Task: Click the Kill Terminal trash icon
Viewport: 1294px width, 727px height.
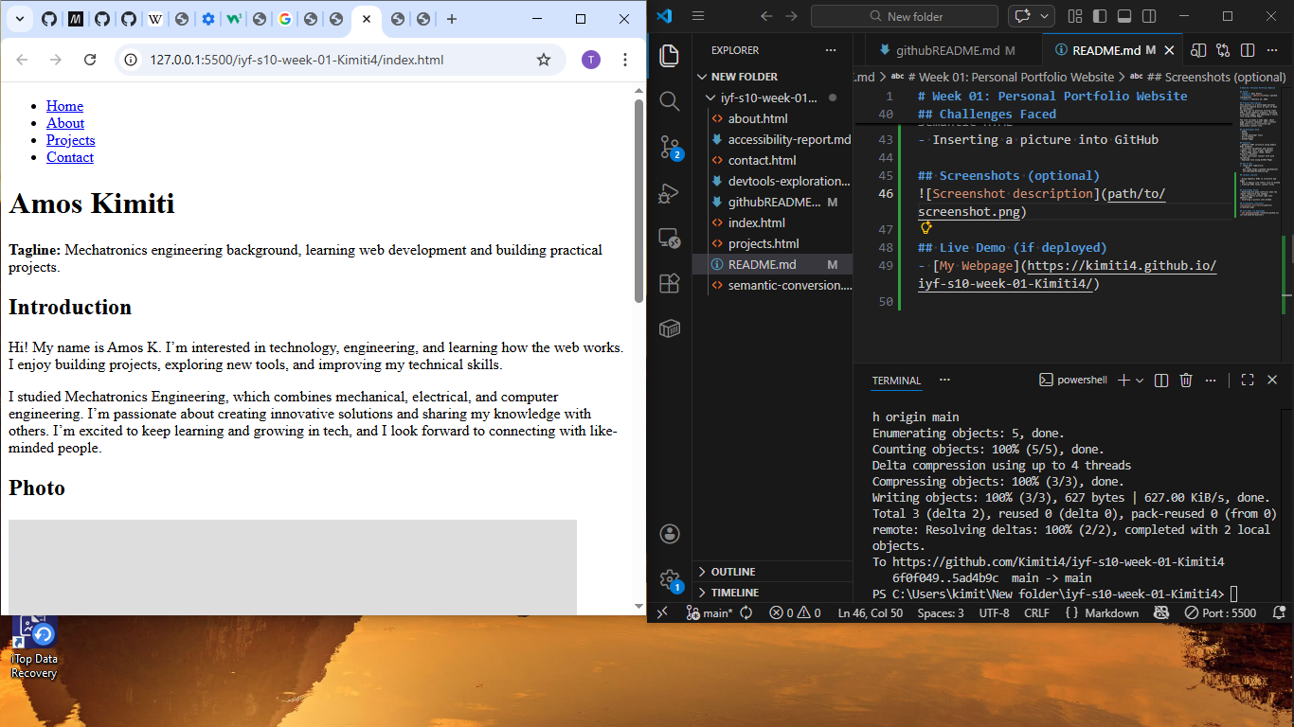Action: [x=1186, y=380]
